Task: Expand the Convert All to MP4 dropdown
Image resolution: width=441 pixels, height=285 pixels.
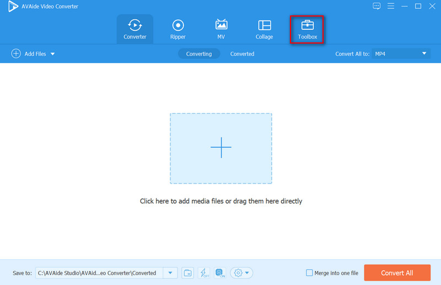Action: 424,53
